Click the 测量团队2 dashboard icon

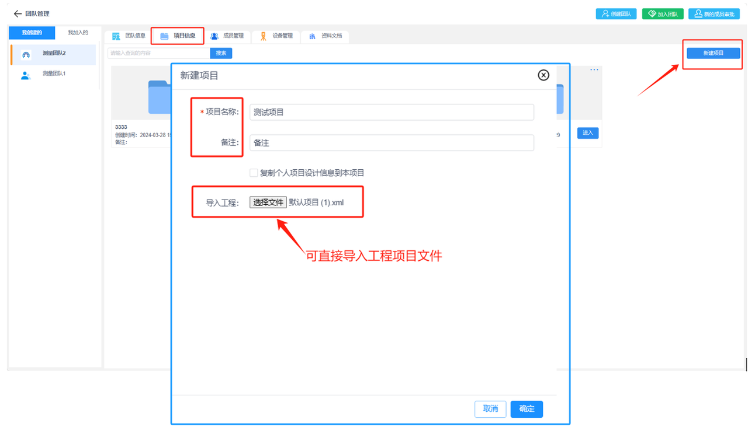point(26,55)
